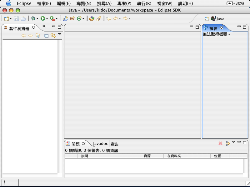Open the 編輯(E) menu
Screen dimensions: 250x187
(64, 3)
